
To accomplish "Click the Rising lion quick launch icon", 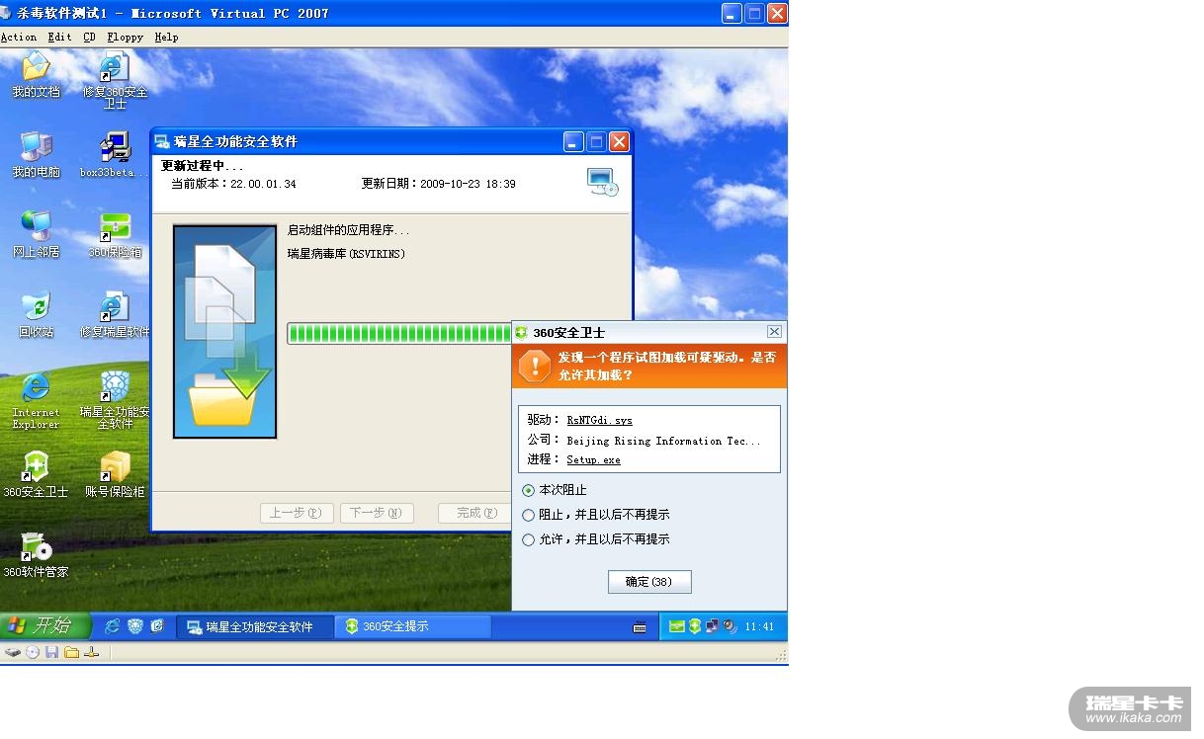I will [135, 626].
